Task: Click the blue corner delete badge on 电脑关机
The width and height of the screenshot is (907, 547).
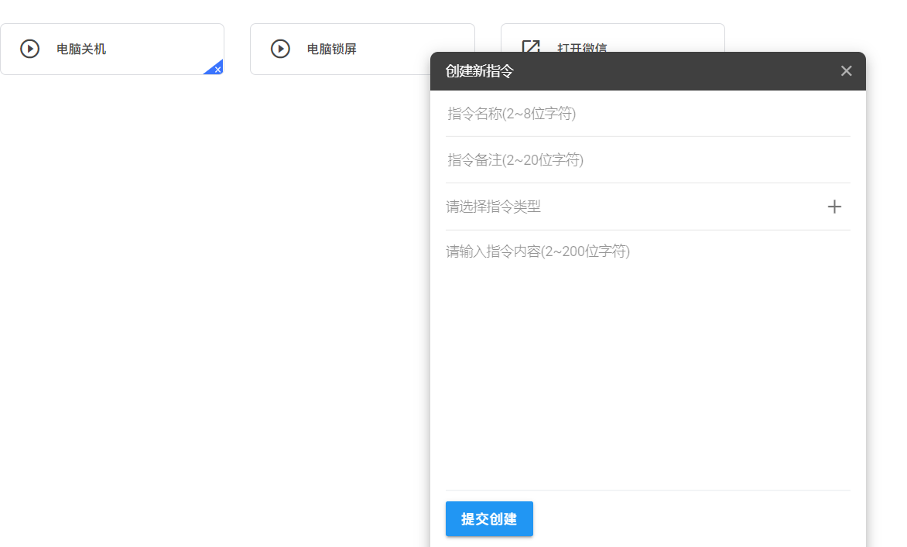Action: point(217,69)
